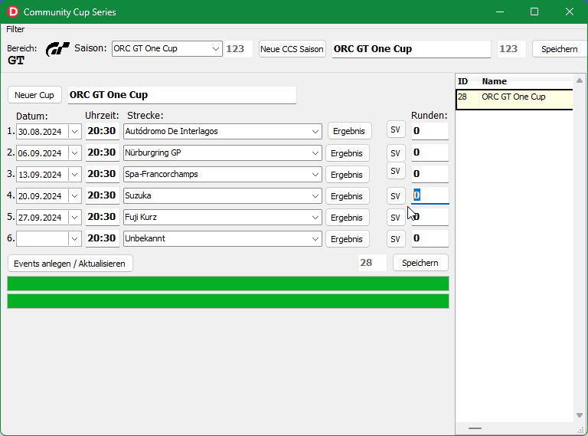588x436 pixels.
Task: Click SV button for Spa-Francorchamps row
Action: [x=395, y=171]
